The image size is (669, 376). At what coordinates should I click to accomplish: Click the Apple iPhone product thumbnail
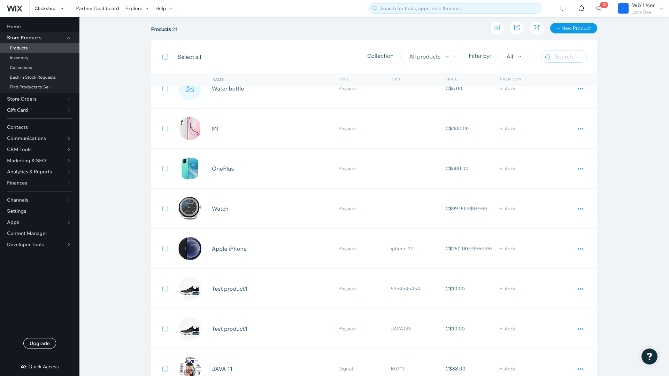pyautogui.click(x=190, y=249)
